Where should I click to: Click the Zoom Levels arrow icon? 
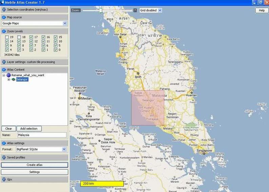pyautogui.click(x=4, y=31)
